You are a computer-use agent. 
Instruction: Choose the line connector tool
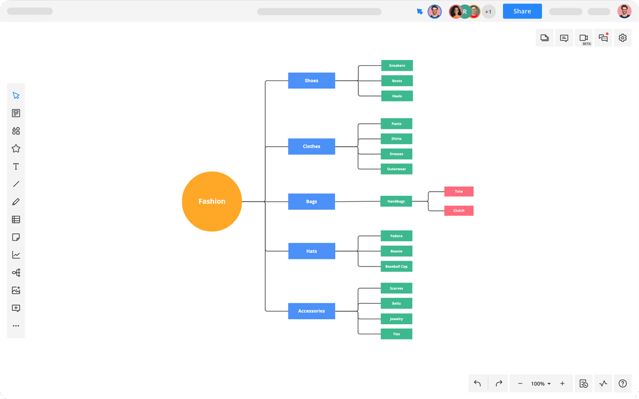point(16,184)
